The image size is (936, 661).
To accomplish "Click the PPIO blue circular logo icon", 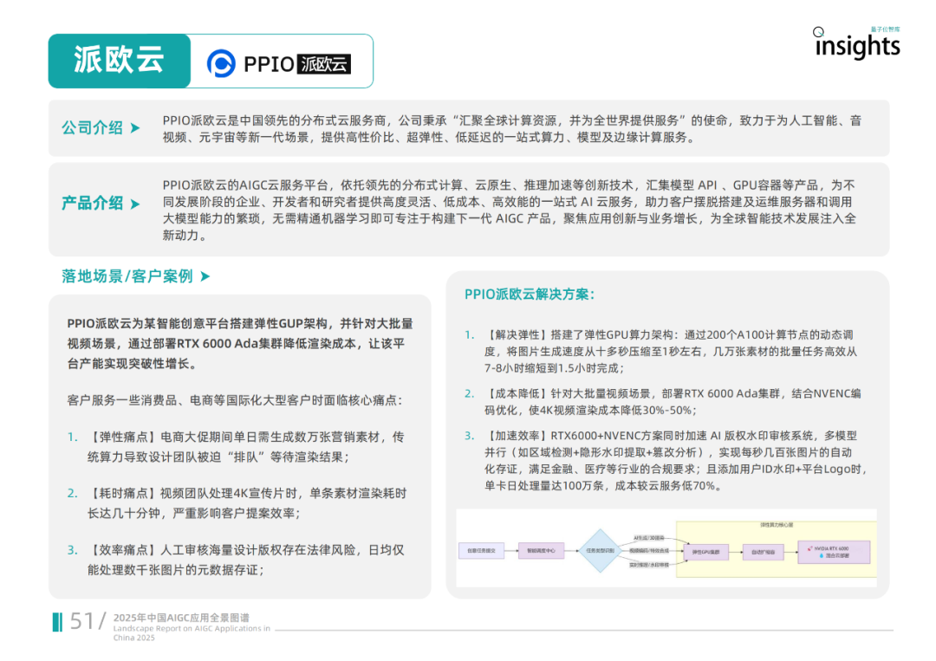I will (x=221, y=63).
